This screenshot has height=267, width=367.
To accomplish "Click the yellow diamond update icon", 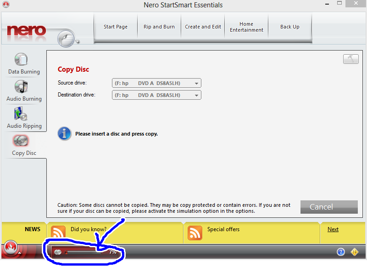I will point(355,252).
